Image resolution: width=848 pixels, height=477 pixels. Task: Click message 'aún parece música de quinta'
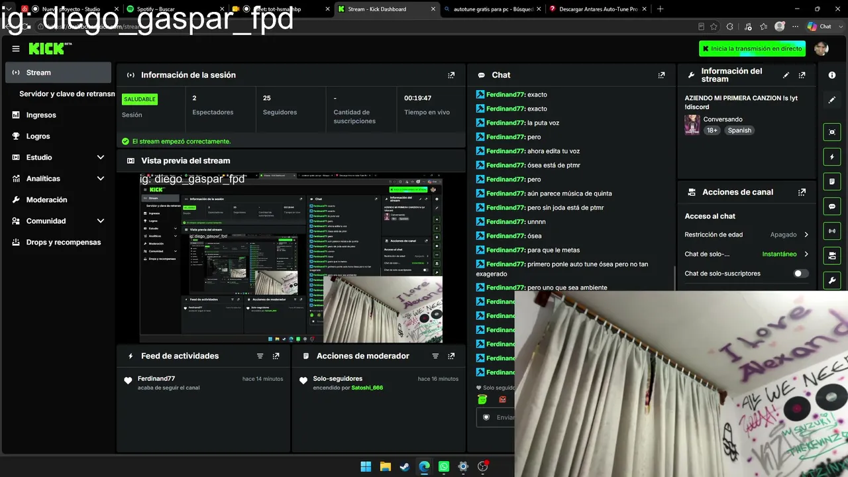tap(544, 193)
